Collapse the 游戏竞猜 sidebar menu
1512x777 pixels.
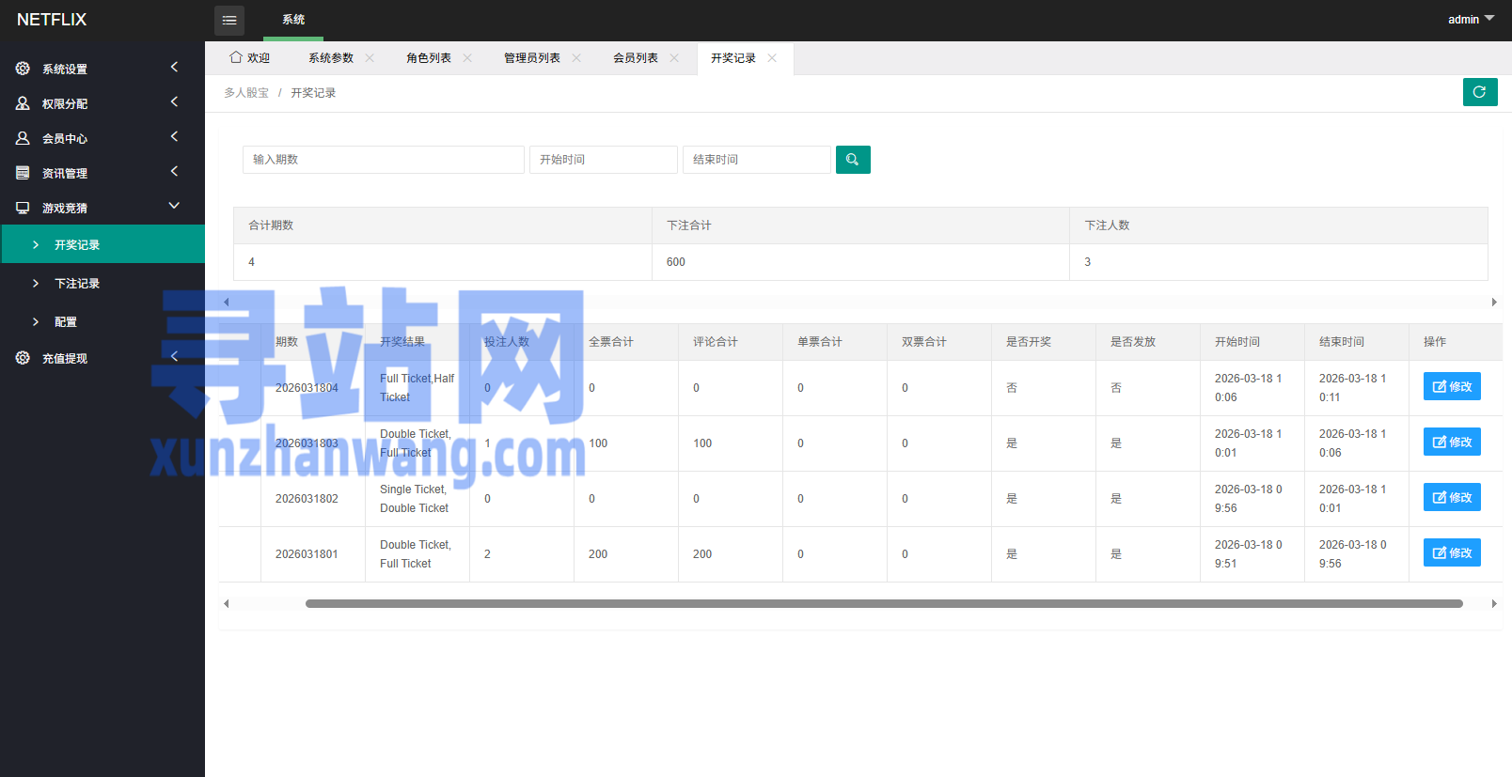pyautogui.click(x=102, y=208)
